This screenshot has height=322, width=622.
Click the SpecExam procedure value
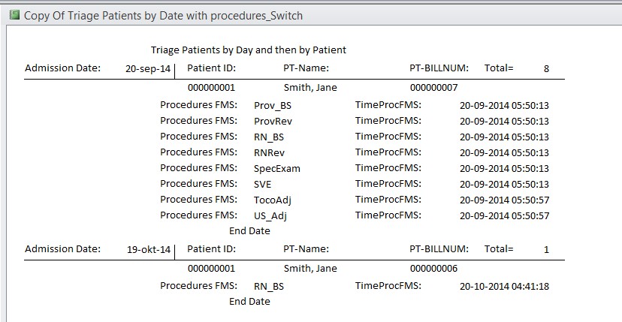(277, 169)
